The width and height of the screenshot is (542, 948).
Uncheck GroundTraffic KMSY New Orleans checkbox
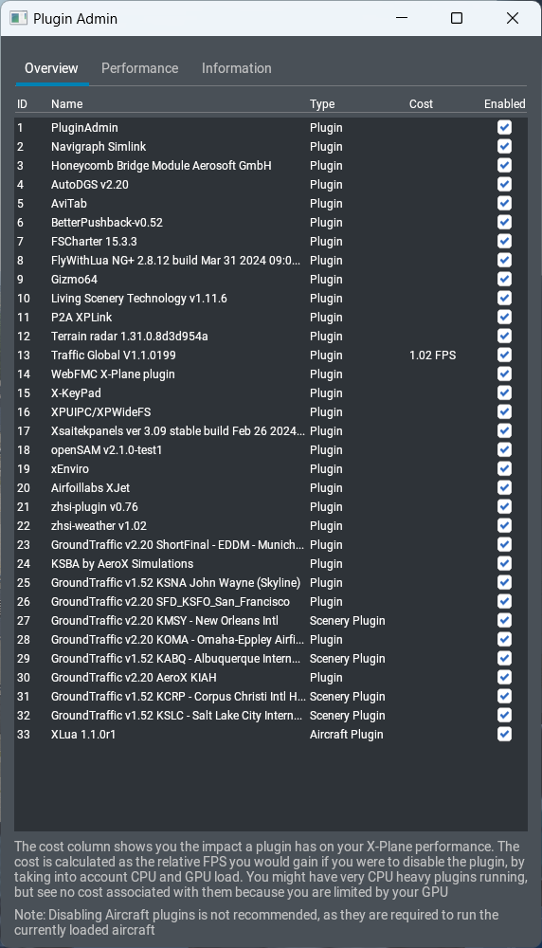pos(504,620)
